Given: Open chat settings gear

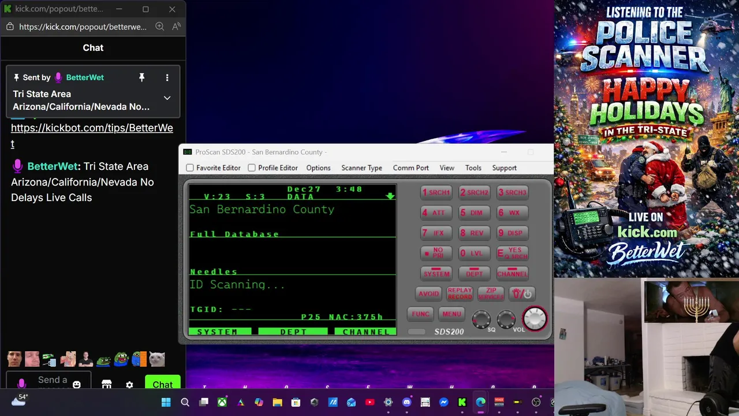Looking at the screenshot, I should click(x=129, y=385).
